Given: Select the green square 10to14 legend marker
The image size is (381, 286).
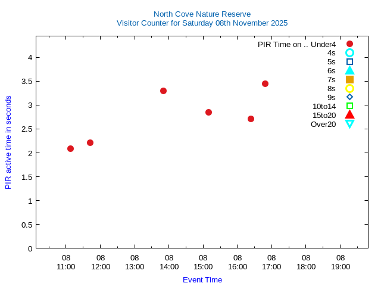Looking at the screenshot, I should [x=349, y=106].
